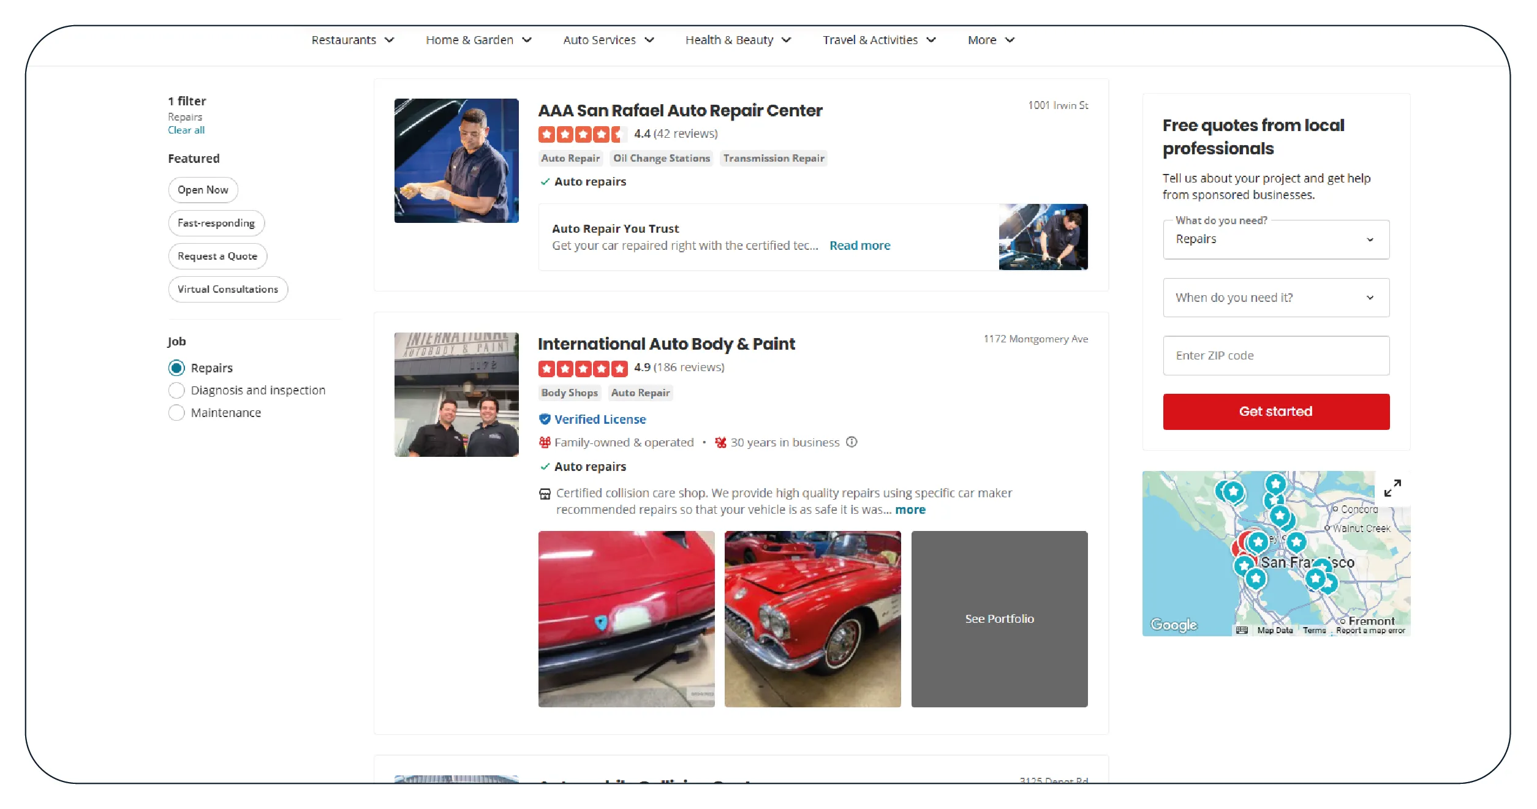Open map keyboard shortcuts icon

[x=1241, y=630]
